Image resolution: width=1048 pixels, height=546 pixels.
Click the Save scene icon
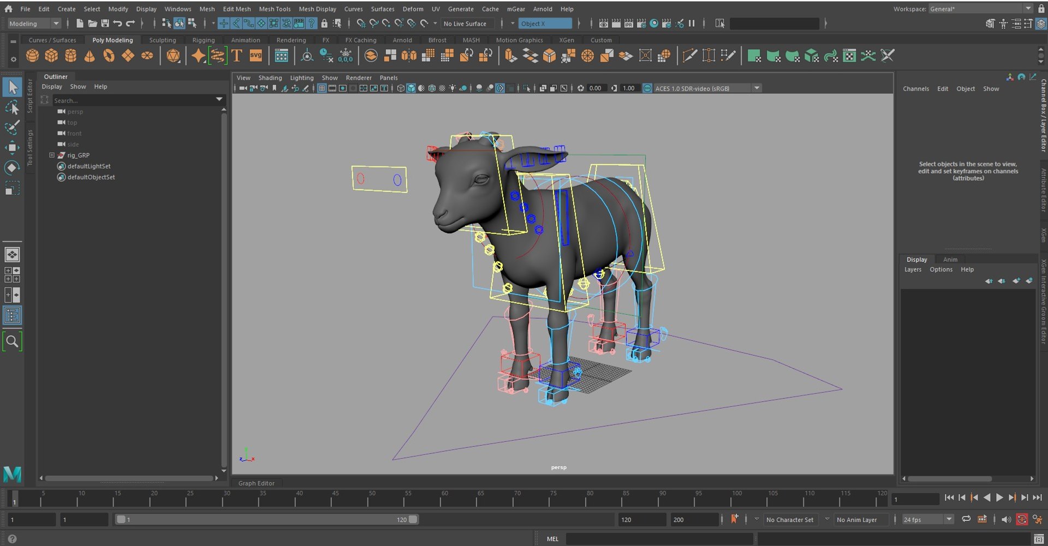pyautogui.click(x=105, y=23)
